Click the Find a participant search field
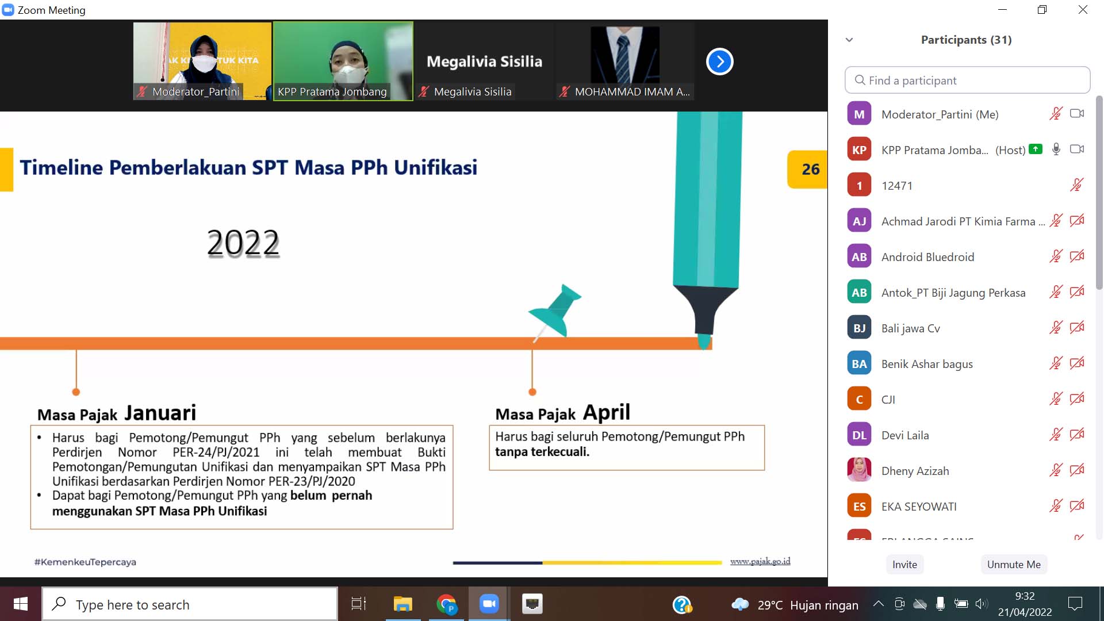1104x621 pixels. [x=967, y=80]
